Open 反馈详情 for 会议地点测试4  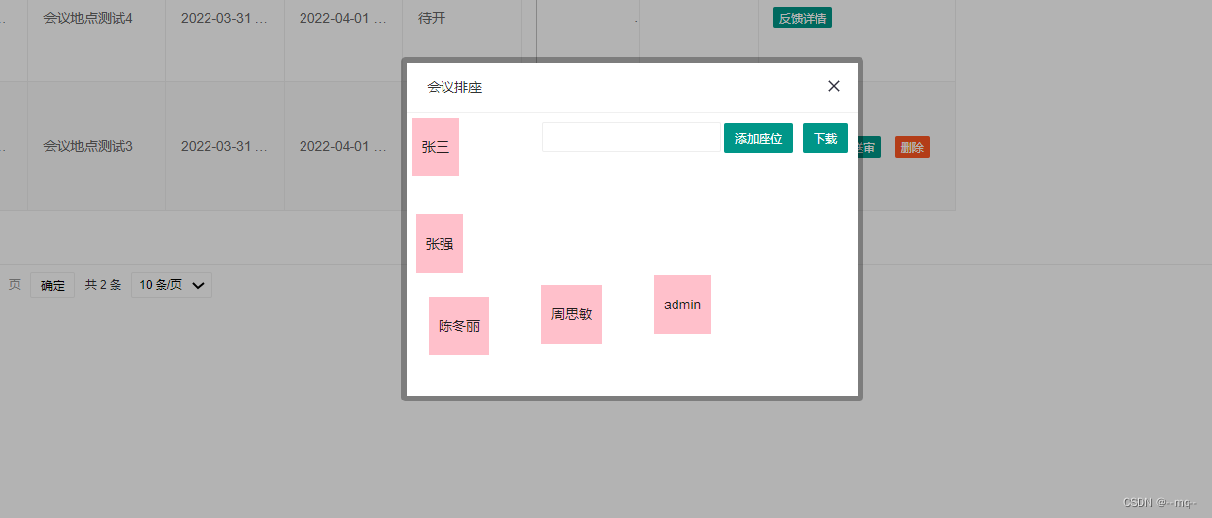803,18
